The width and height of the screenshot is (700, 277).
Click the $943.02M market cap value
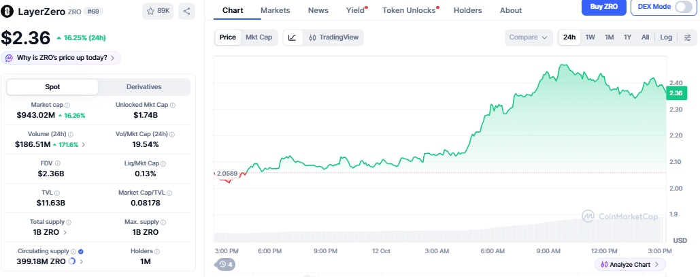35,115
